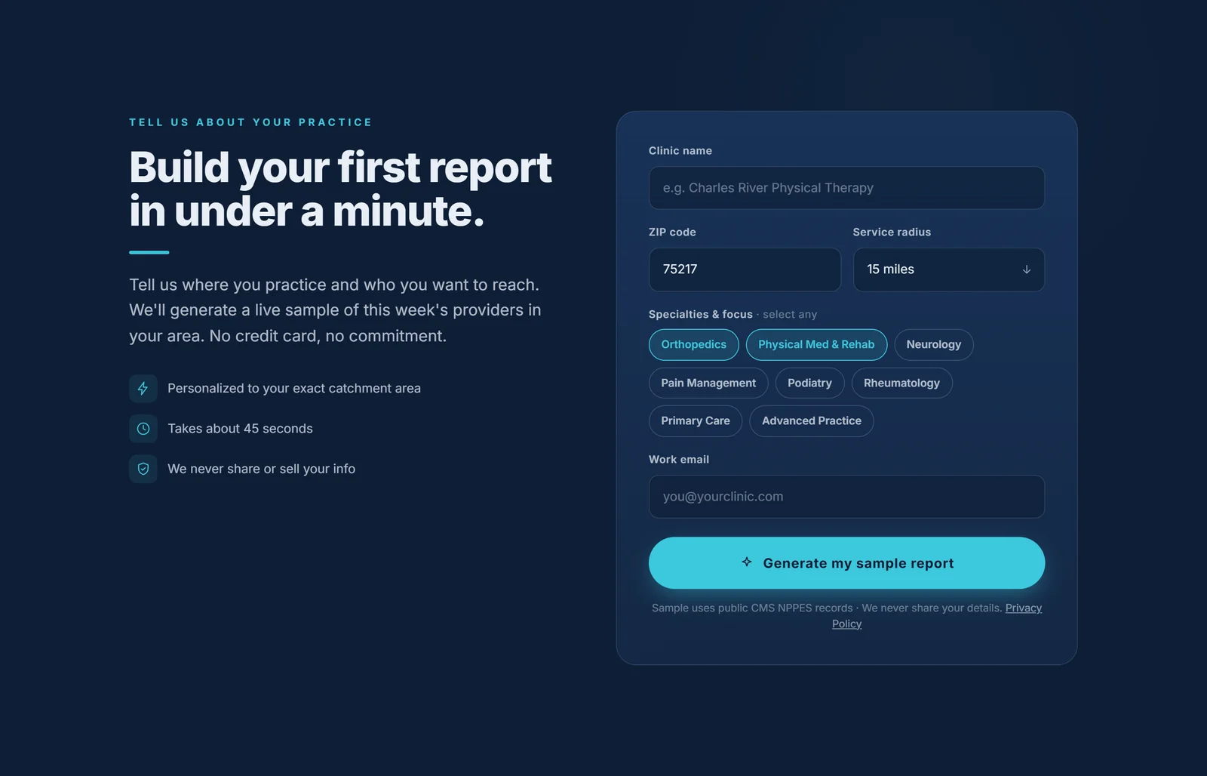Click the sparkle icon in Generate button
1207x776 pixels.
pyautogui.click(x=747, y=562)
